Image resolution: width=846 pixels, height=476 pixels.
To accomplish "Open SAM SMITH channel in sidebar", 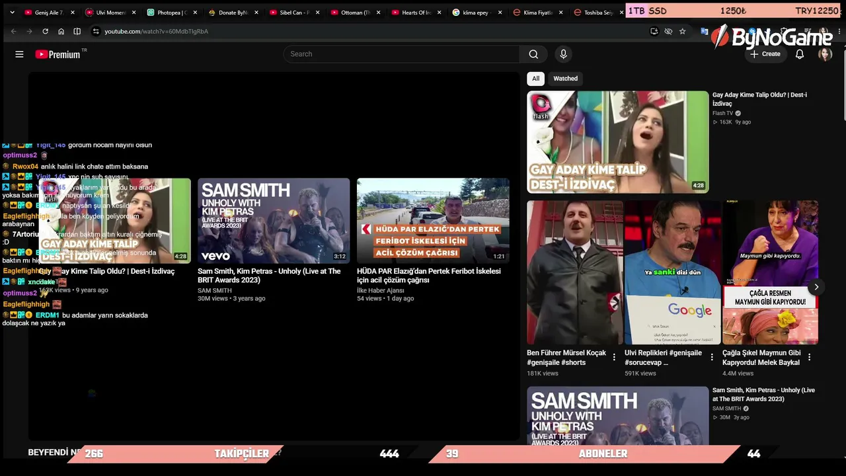I will [726, 409].
